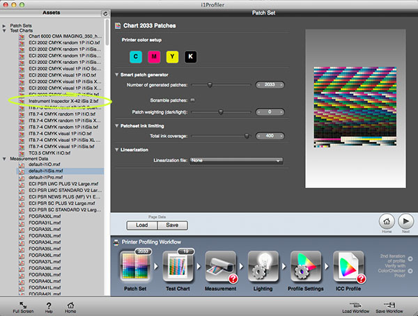Expand the Patch Sets tree node
Image resolution: width=418 pixels, height=316 pixels.
click(4, 26)
